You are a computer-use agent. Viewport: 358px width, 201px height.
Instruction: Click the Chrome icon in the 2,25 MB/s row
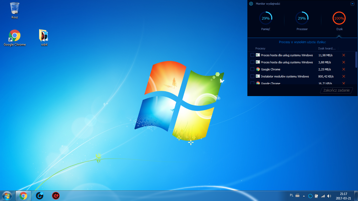coord(258,69)
